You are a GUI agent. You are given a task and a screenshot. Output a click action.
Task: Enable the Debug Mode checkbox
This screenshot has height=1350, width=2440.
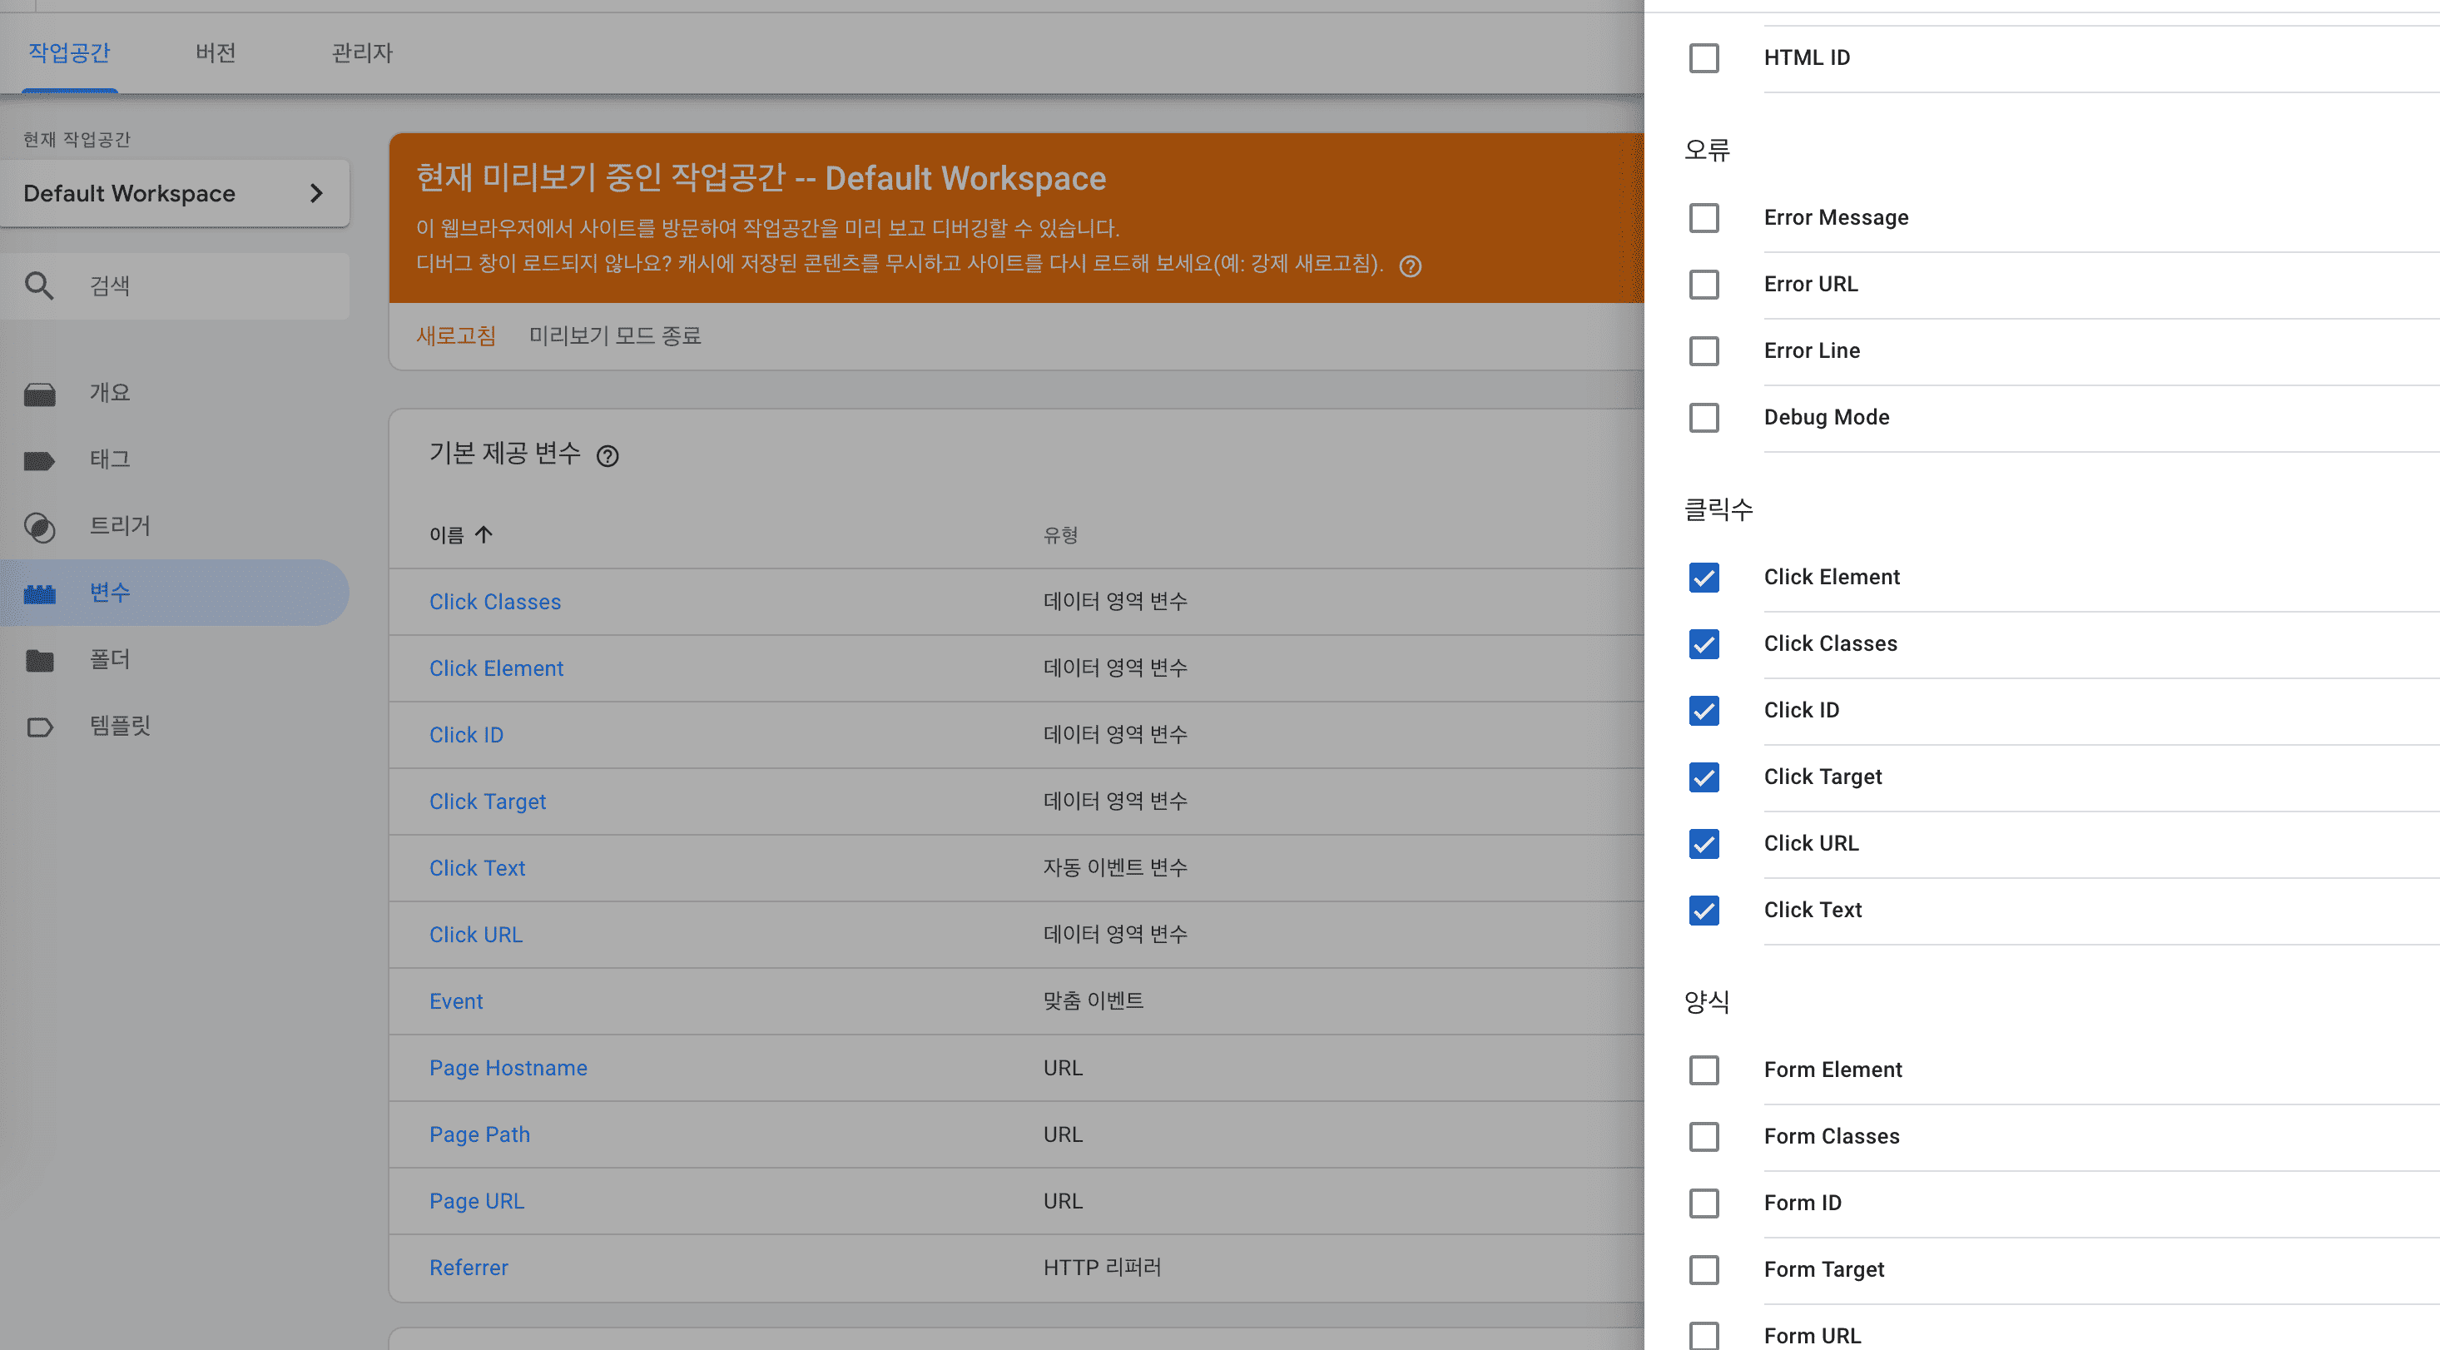point(1703,418)
